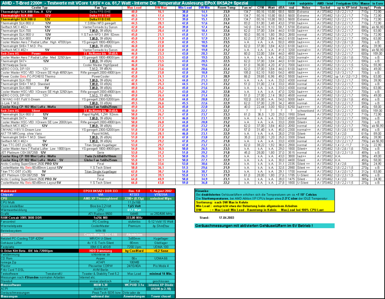
Task: Select the red 'Max Load' column header
Action: click(134, 8)
